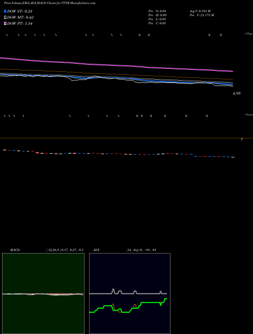Screen dimensions: 253x334
Task: Click the Lows marker label at right
Action: 249,114
